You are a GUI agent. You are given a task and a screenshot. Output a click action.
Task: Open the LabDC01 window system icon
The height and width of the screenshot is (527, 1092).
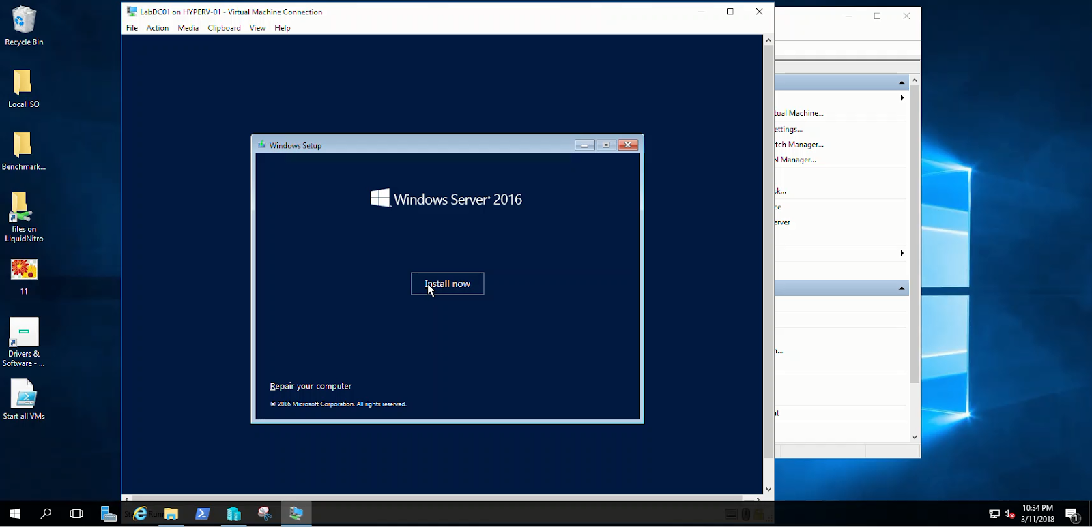132,12
